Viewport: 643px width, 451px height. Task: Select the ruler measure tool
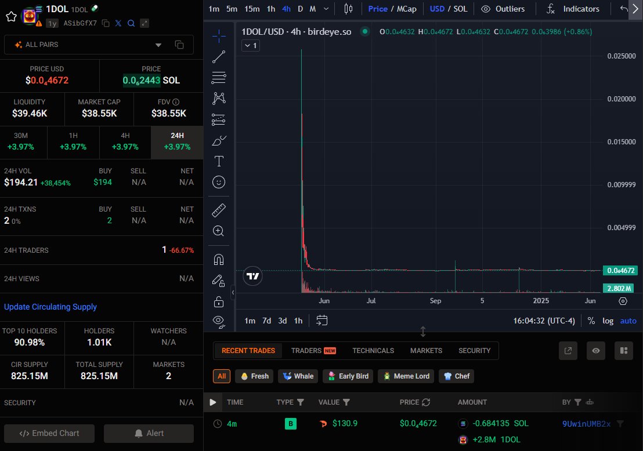click(x=219, y=210)
